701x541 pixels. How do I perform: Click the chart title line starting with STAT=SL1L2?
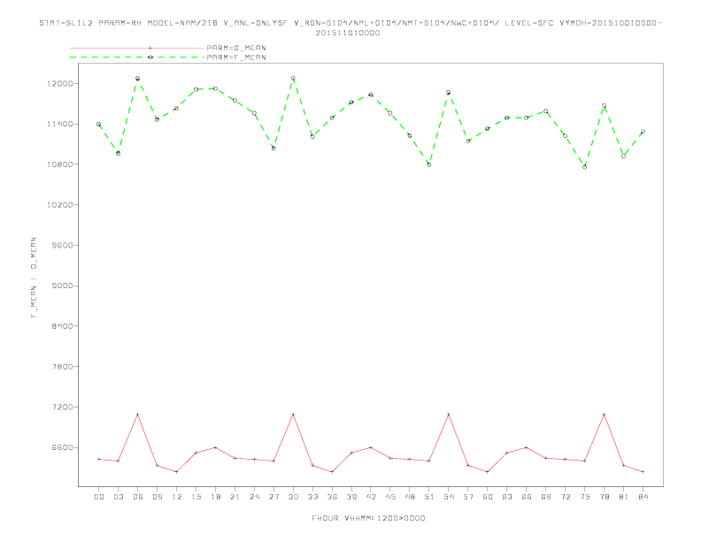click(x=350, y=23)
